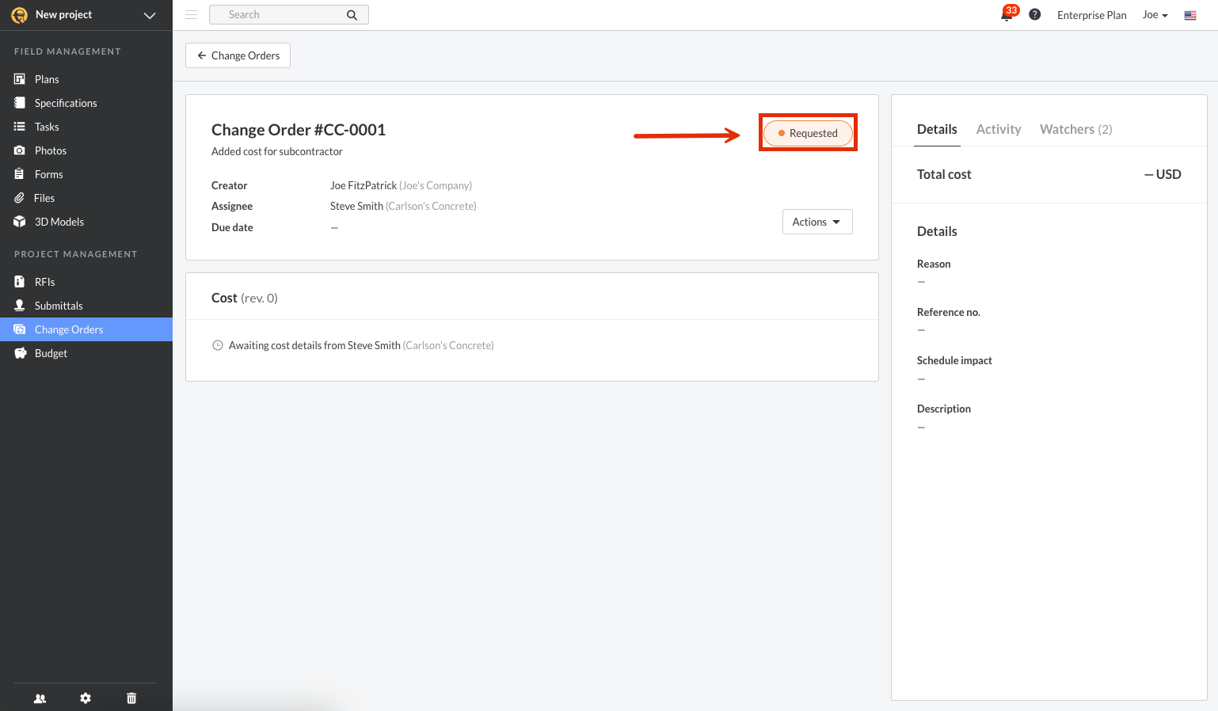The image size is (1218, 711).
Task: Focus the Search input field
Action: pyautogui.click(x=277, y=15)
